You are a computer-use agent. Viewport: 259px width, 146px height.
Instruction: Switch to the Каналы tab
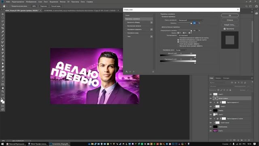pyautogui.click(x=218, y=78)
